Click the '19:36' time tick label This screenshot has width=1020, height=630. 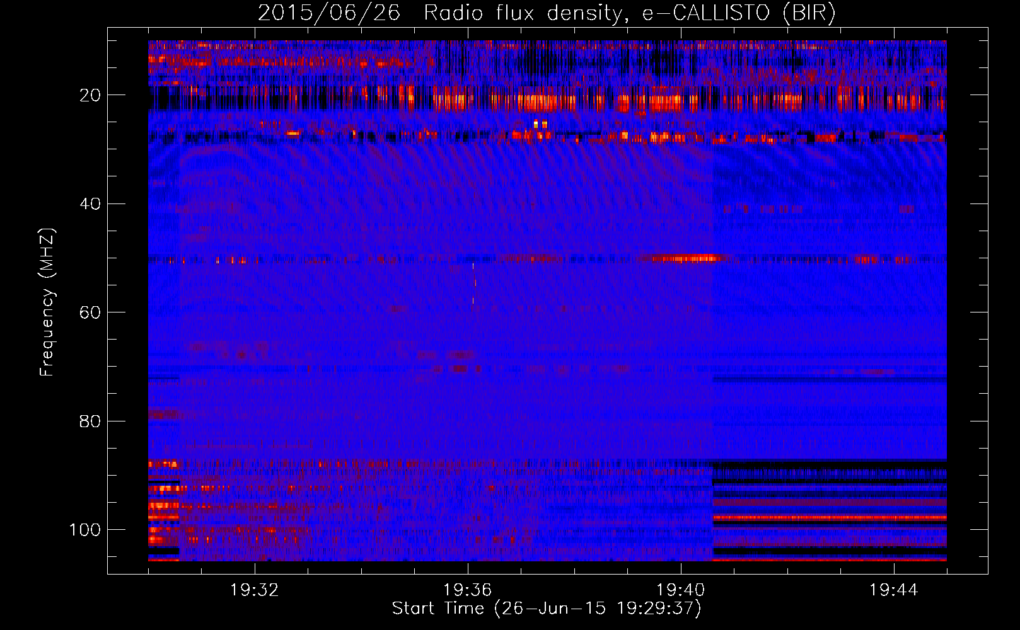468,590
